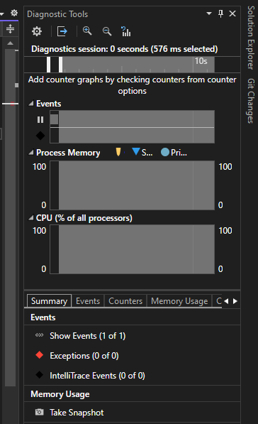258x424 pixels.
Task: Collapse the CPU graph section
Action: [x=31, y=218]
